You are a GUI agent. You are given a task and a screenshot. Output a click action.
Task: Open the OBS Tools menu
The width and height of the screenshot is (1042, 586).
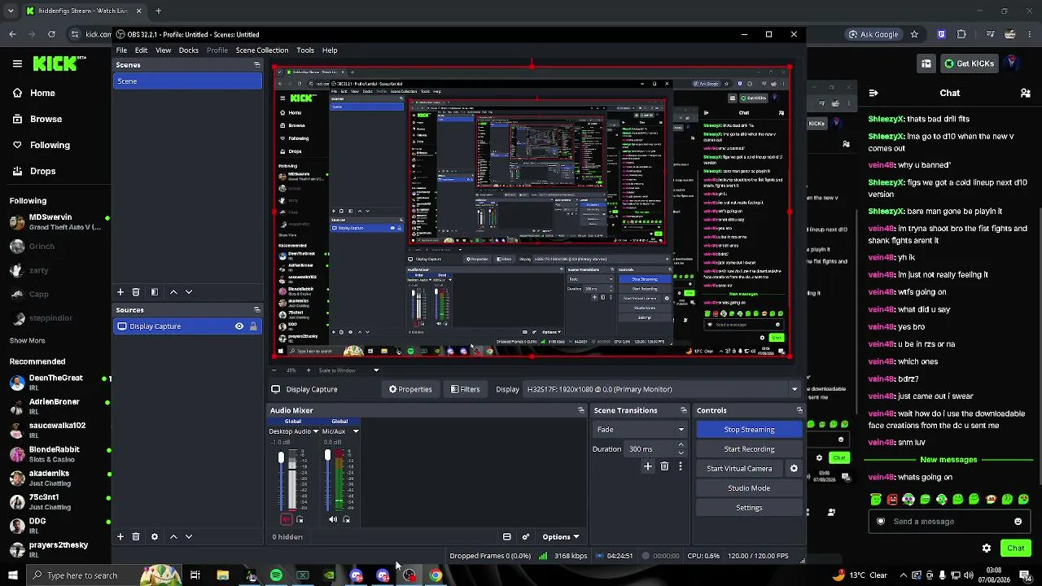point(305,50)
